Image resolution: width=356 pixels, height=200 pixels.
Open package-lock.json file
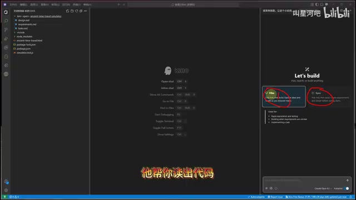(x=26, y=44)
